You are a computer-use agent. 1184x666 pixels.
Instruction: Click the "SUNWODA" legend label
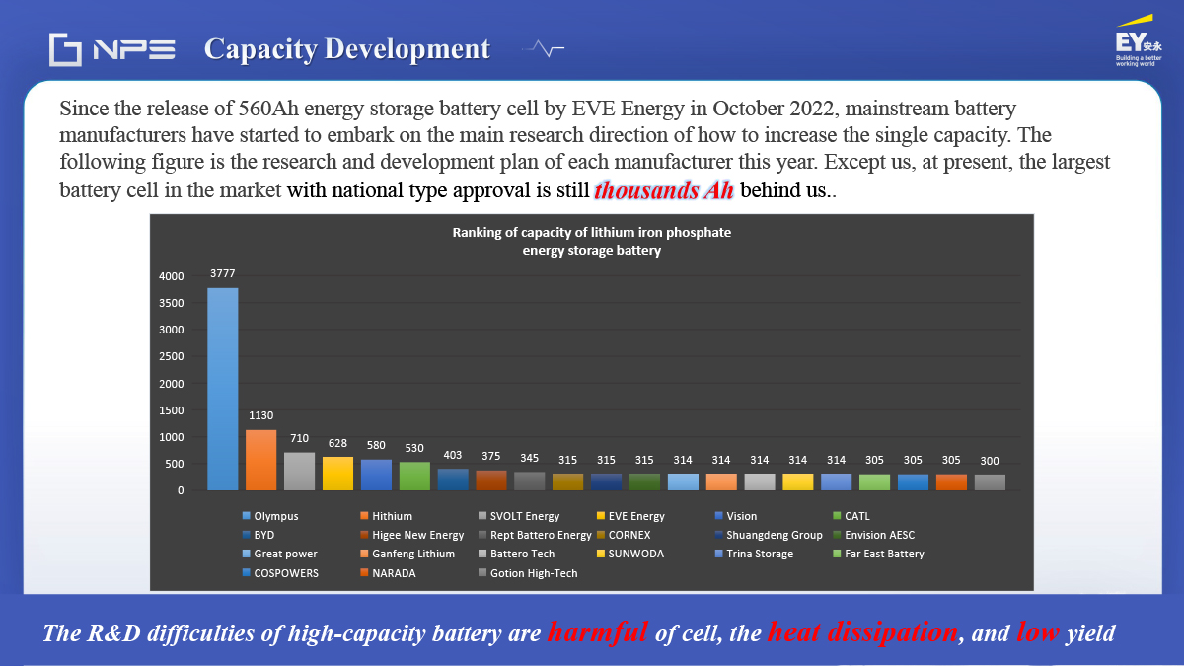(x=636, y=555)
